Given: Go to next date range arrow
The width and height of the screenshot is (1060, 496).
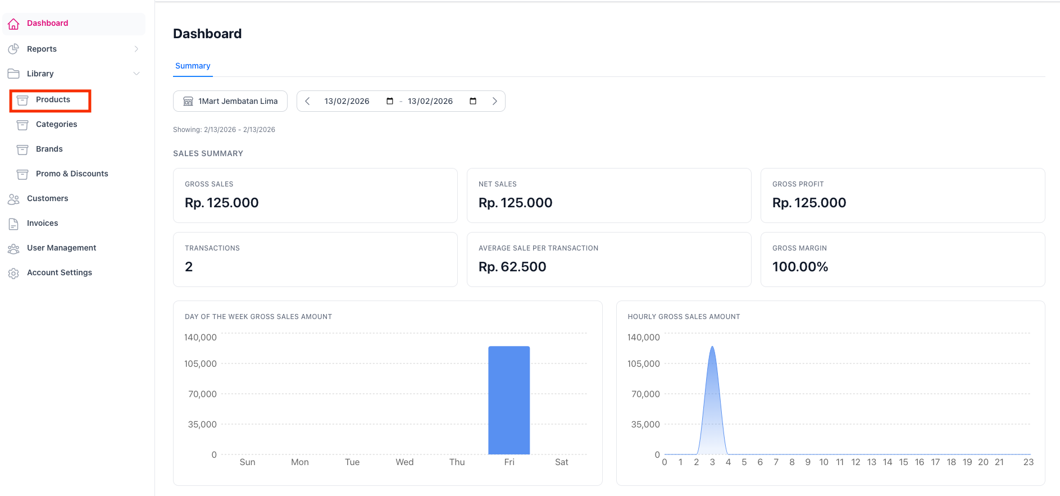Looking at the screenshot, I should click(494, 101).
